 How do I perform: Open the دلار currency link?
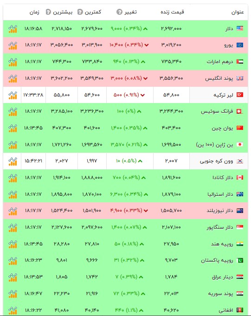(x=229, y=29)
